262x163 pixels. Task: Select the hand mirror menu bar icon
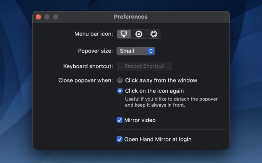tap(124, 34)
